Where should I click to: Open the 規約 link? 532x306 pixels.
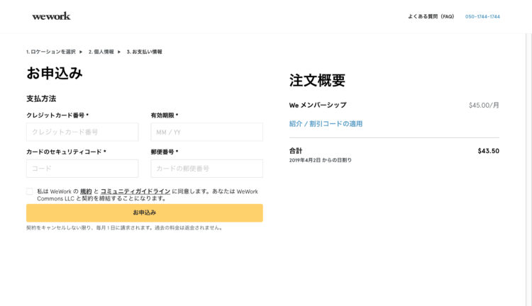click(x=86, y=191)
